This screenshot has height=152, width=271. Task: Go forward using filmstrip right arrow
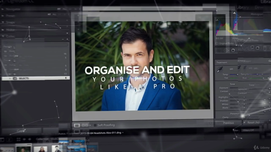(30, 139)
